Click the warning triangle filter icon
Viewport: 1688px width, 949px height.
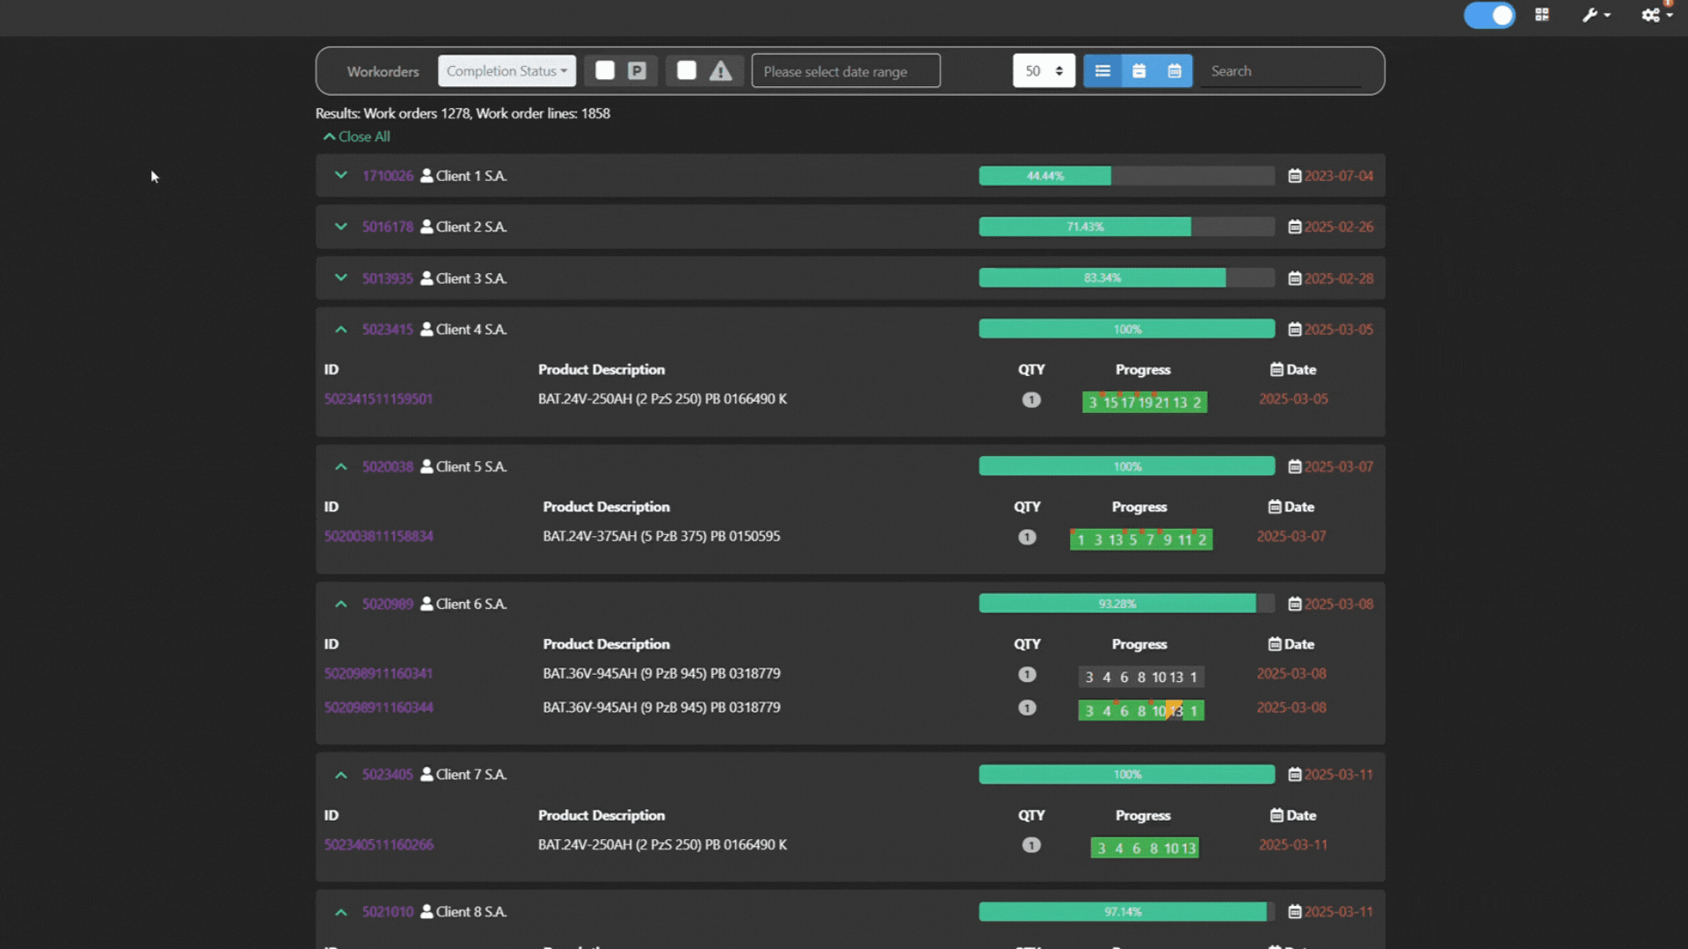click(721, 71)
